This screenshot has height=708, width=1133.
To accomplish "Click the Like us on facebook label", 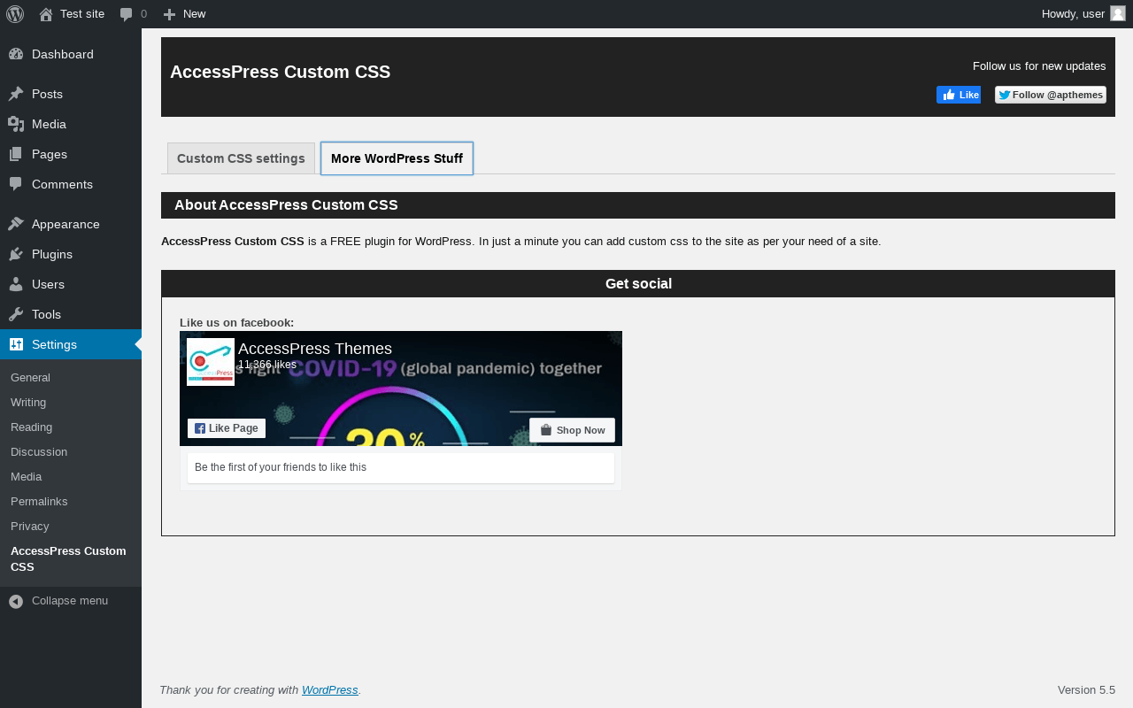I will tap(237, 323).
